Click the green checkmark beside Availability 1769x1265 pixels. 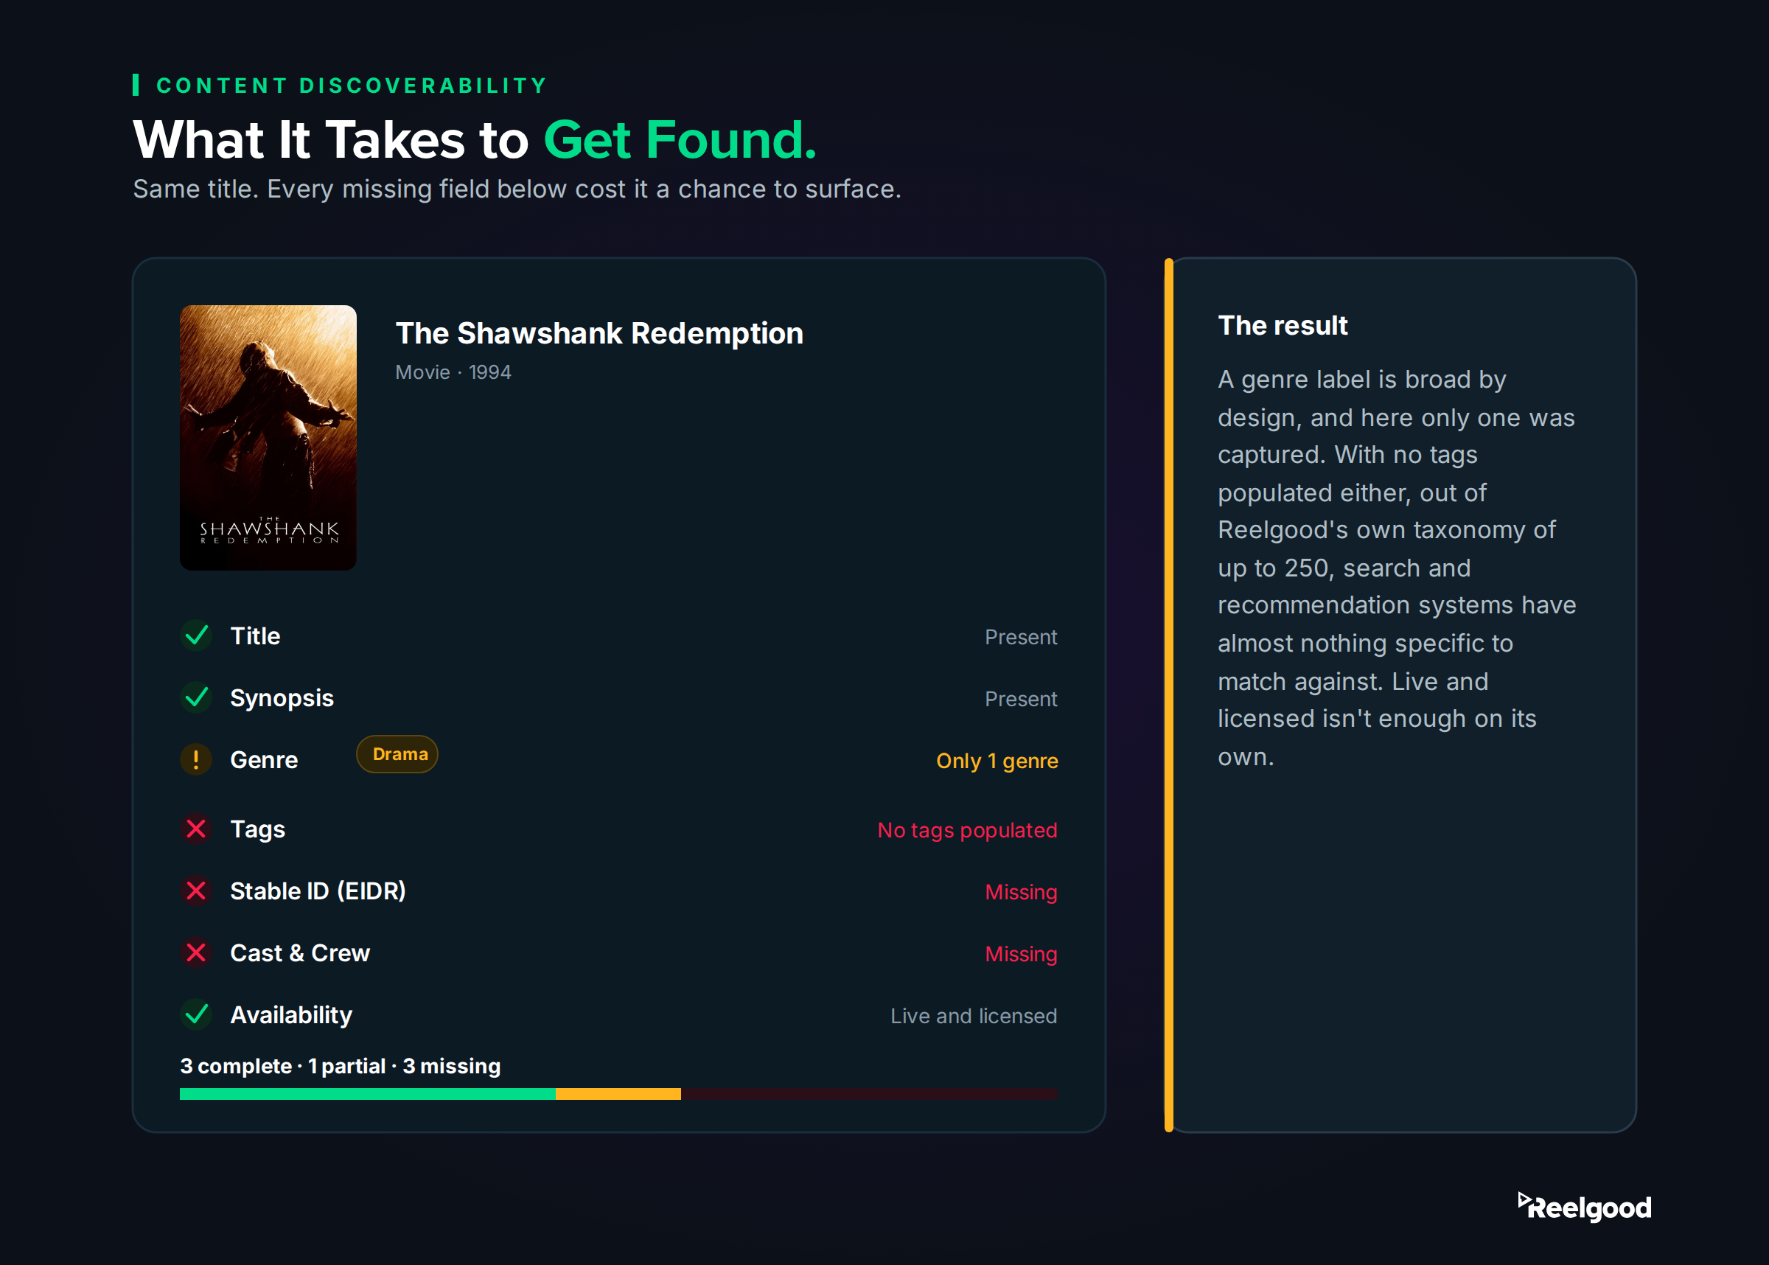[x=196, y=1014]
